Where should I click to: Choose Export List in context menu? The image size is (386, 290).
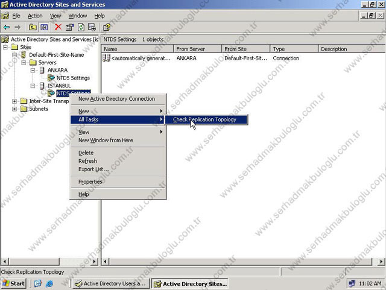tap(118, 169)
